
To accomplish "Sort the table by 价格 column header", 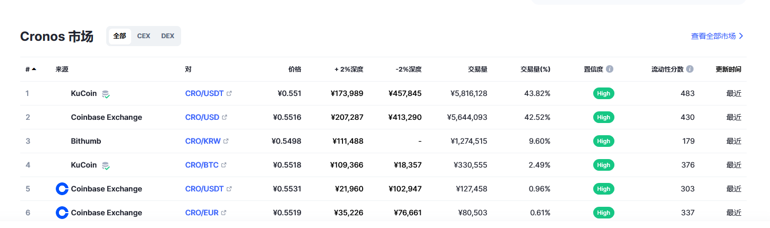I will pos(295,69).
